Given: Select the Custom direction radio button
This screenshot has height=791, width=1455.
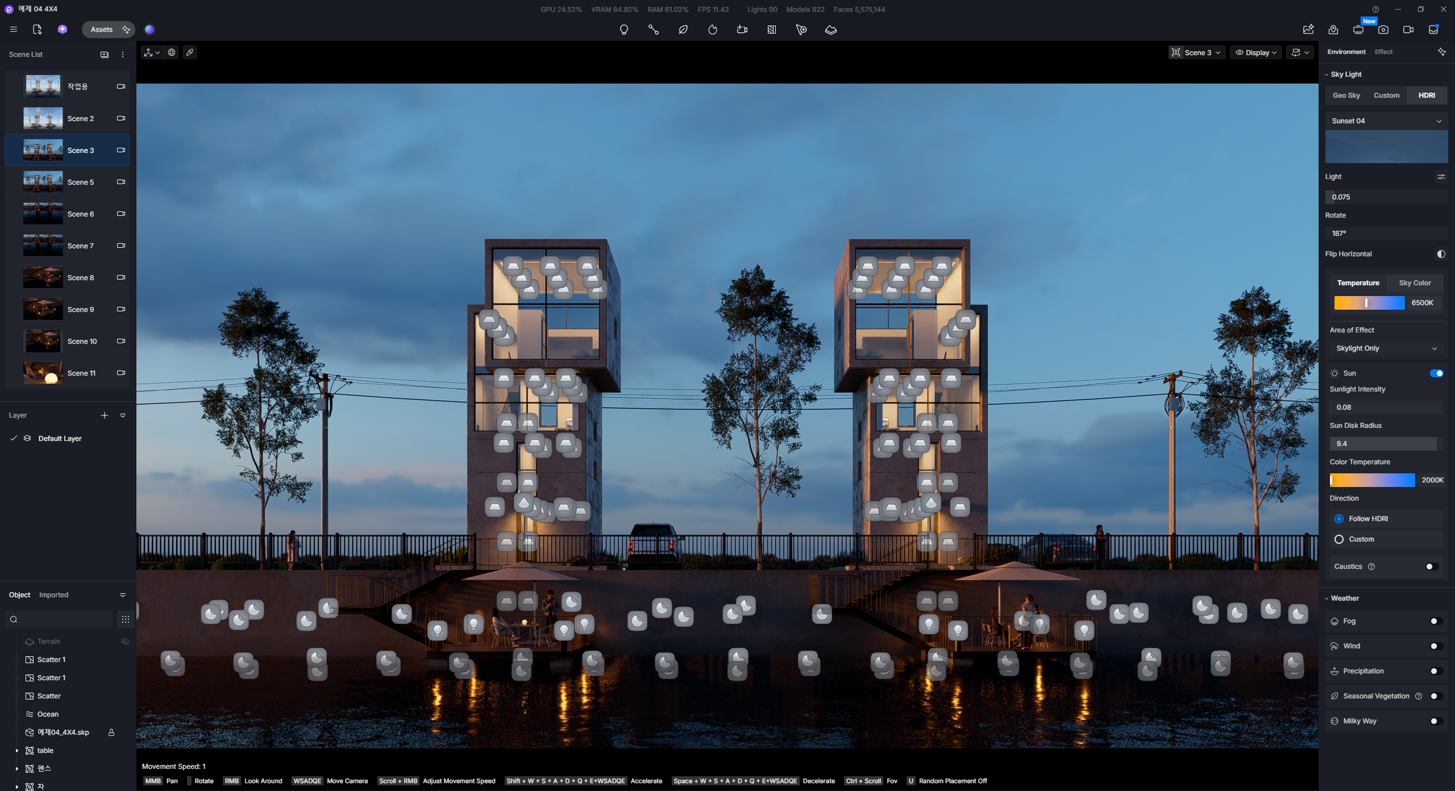Looking at the screenshot, I should [1339, 539].
